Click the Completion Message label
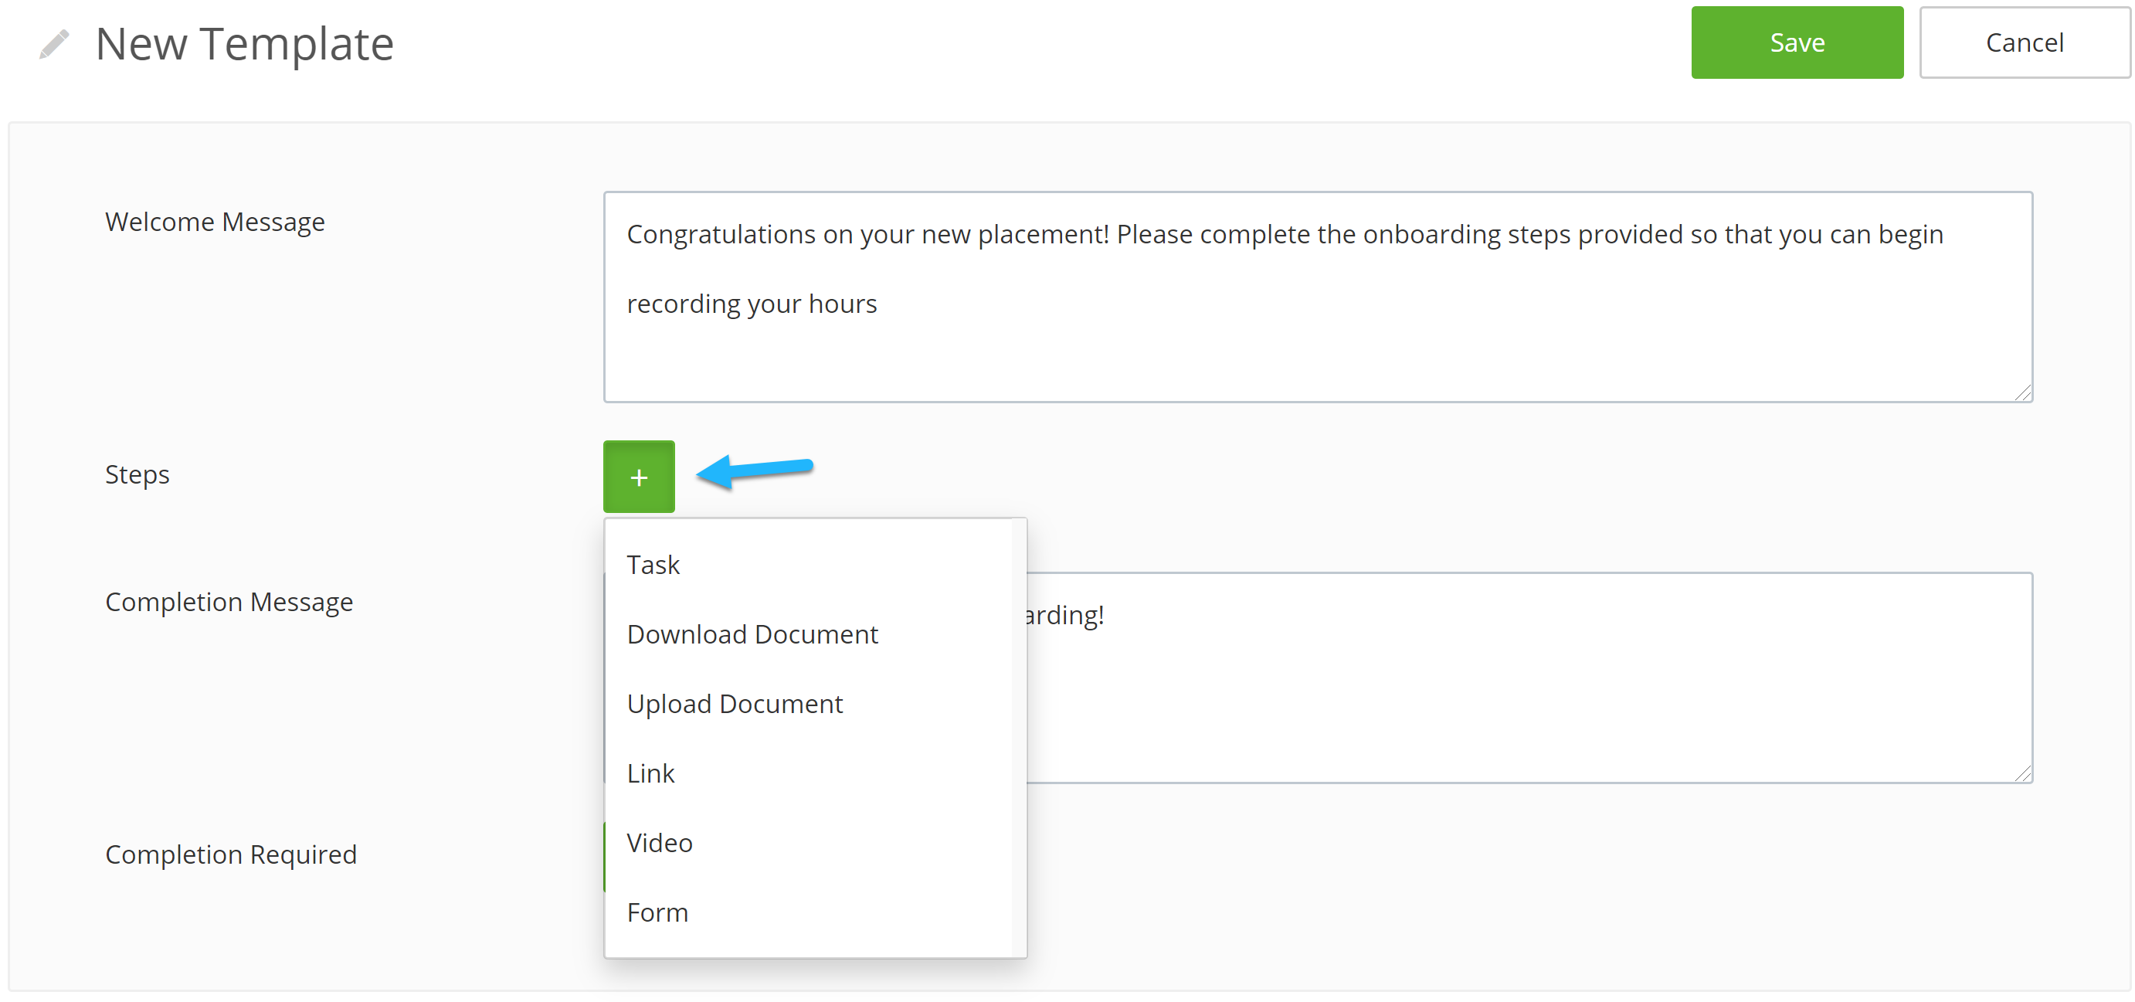The height and width of the screenshot is (1002, 2135). coord(229,602)
